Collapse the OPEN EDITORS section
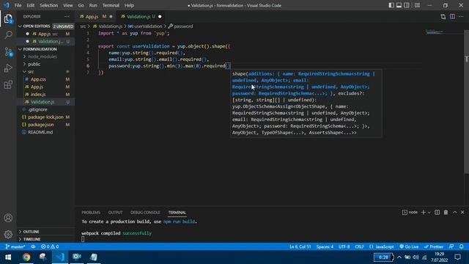Viewport: 469px width, 264px height. click(45, 26)
